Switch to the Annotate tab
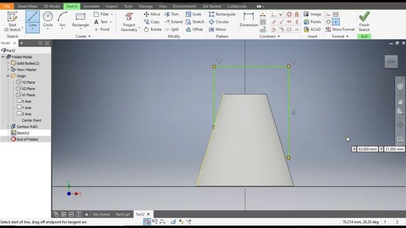 click(91, 6)
